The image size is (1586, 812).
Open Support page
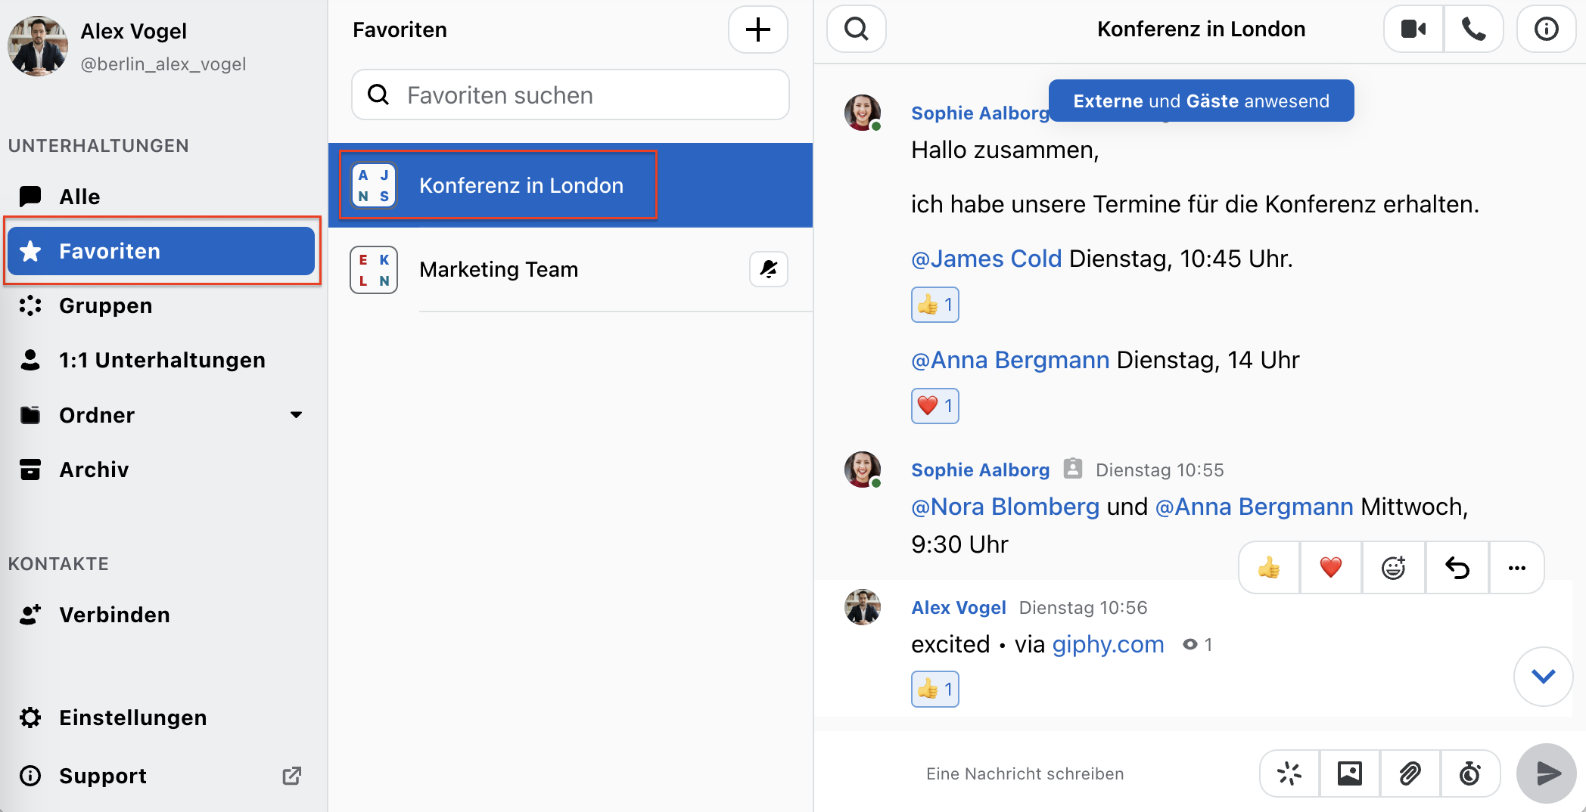click(x=161, y=776)
